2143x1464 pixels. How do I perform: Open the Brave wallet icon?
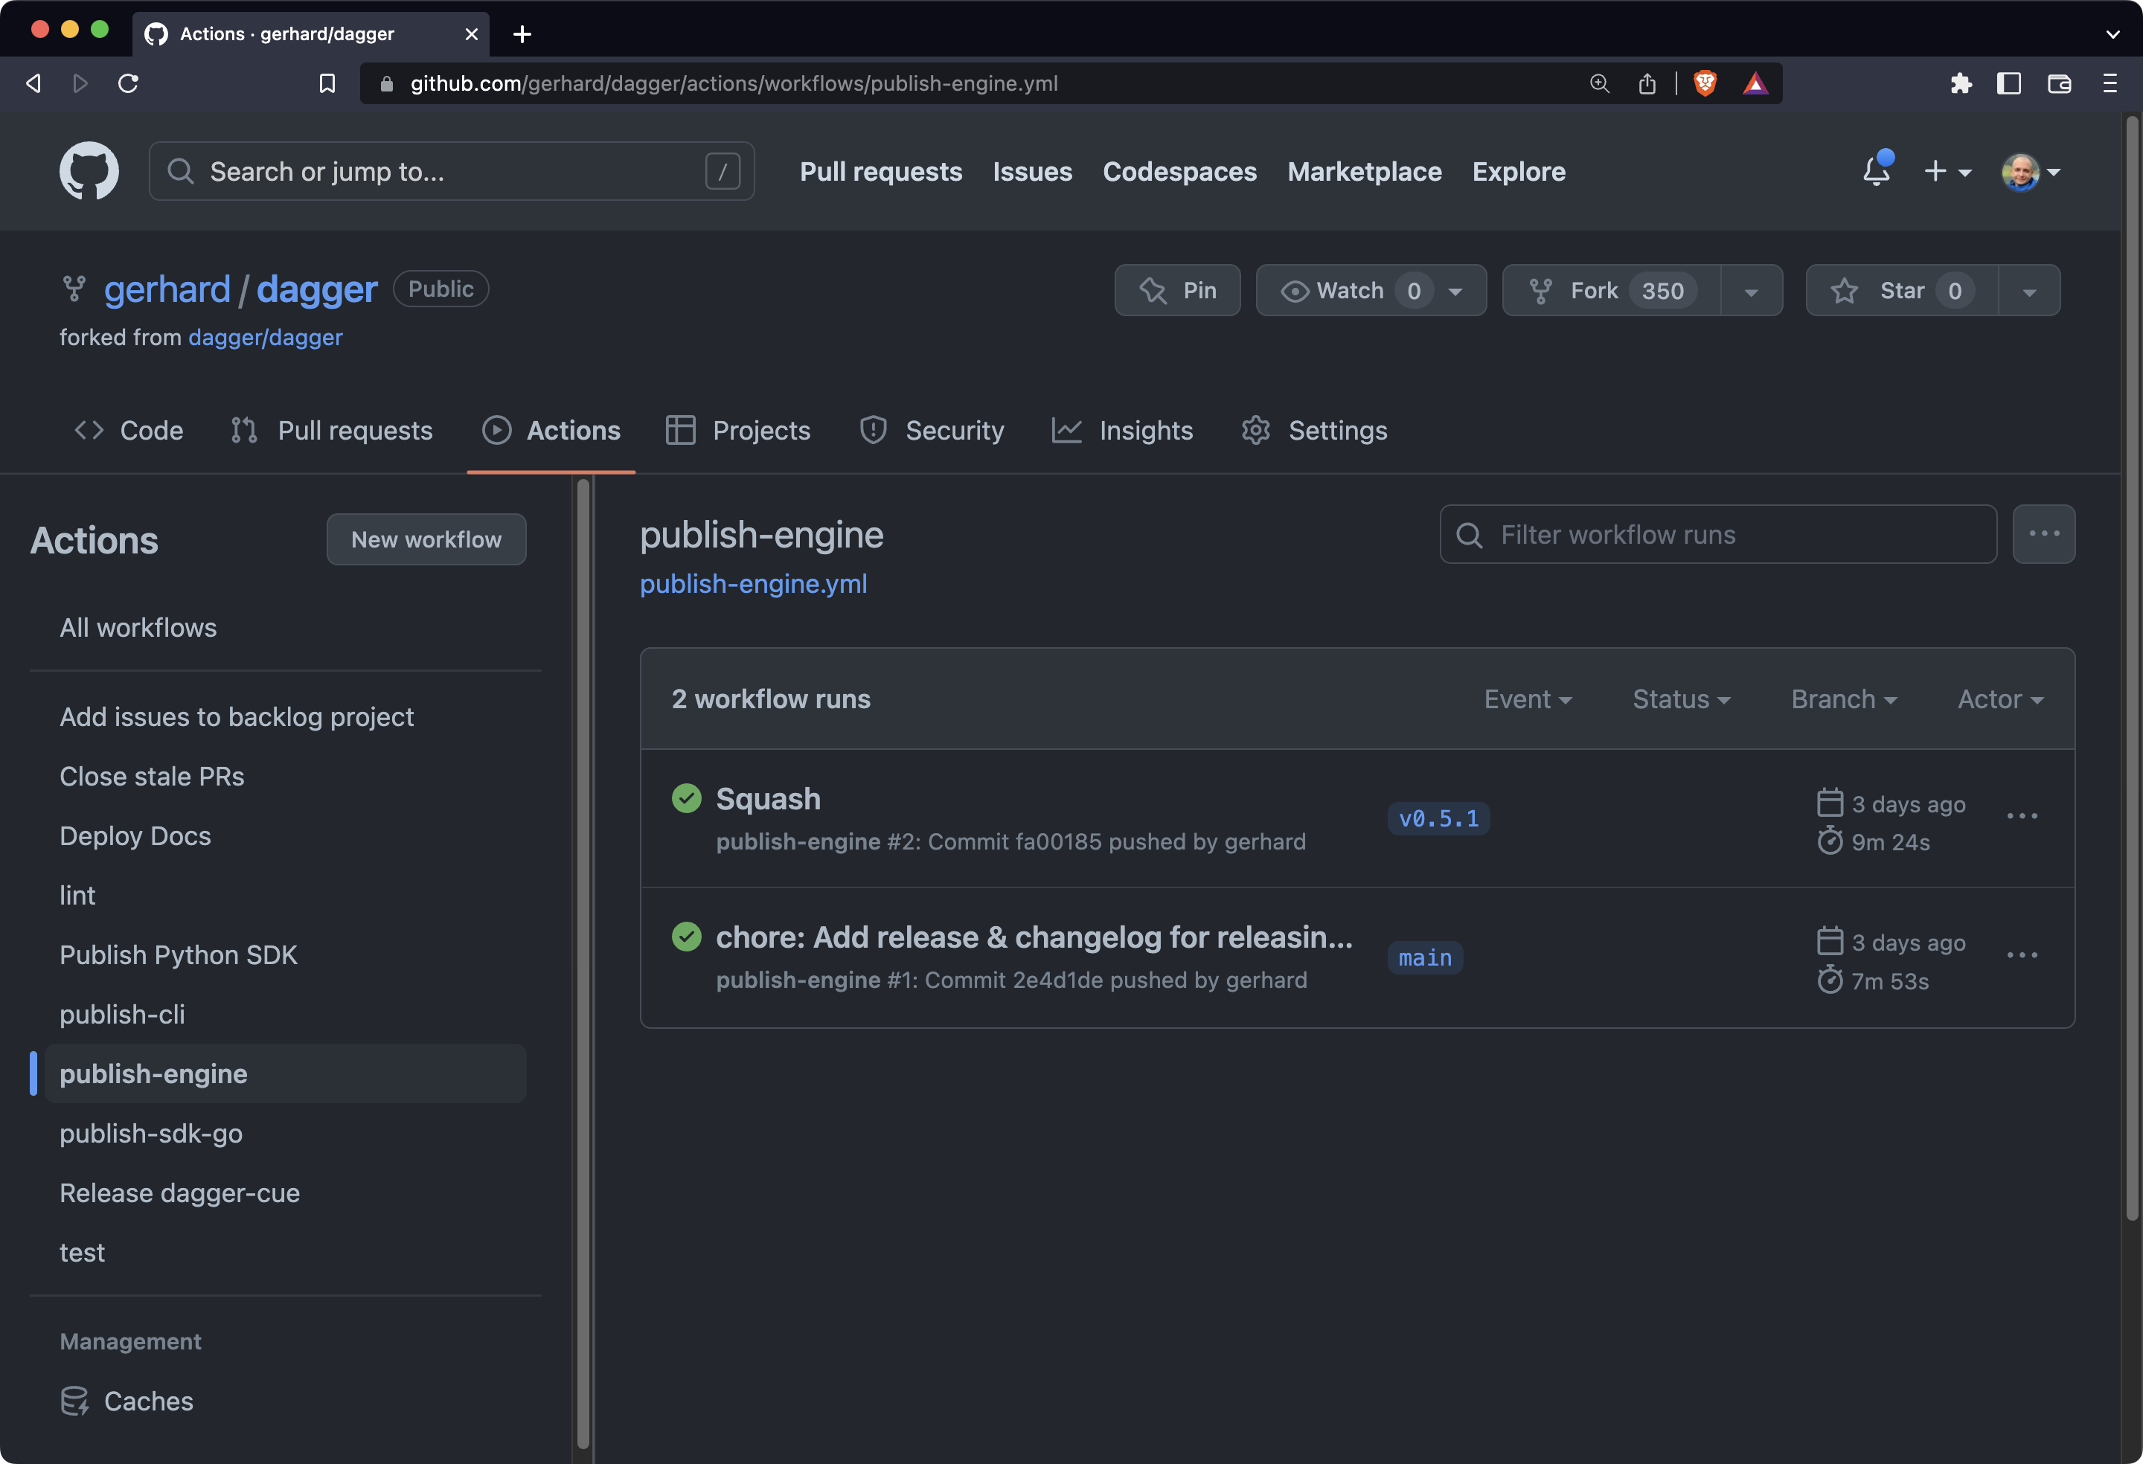[2059, 84]
